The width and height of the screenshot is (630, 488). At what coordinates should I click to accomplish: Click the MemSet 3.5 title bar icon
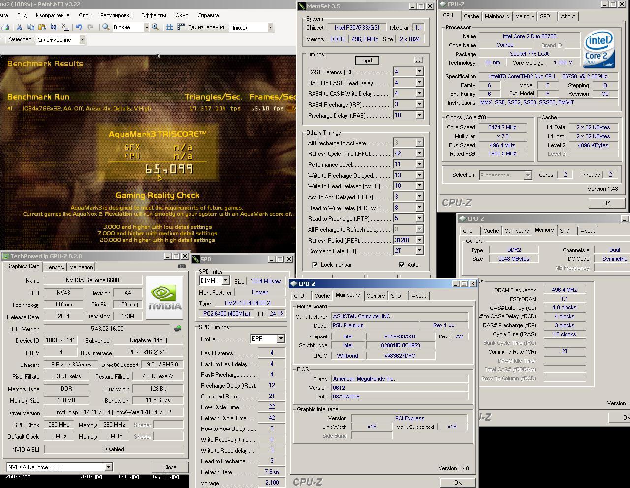click(x=302, y=6)
